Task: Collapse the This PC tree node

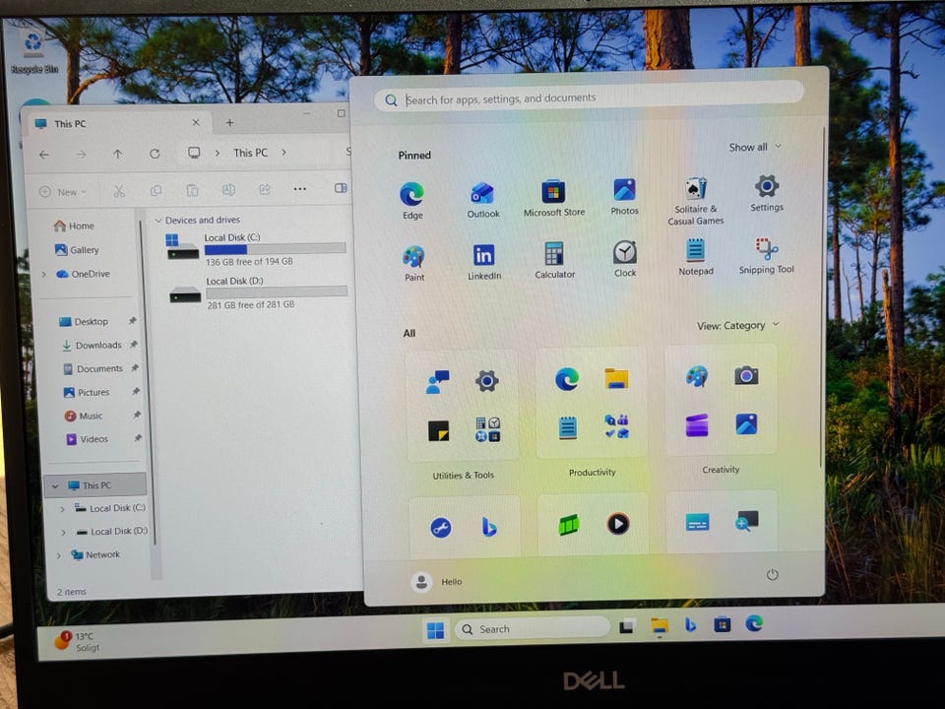Action: coord(55,485)
